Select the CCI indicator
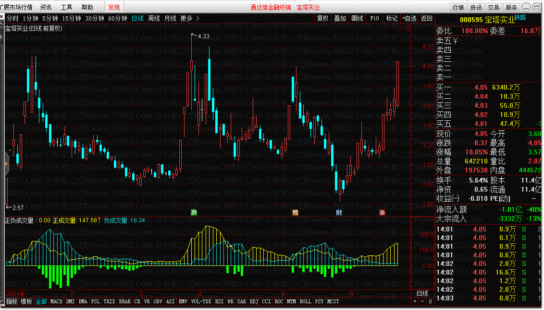 pyautogui.click(x=266, y=301)
